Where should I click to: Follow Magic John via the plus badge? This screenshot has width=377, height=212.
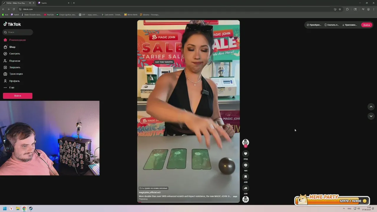(245, 146)
